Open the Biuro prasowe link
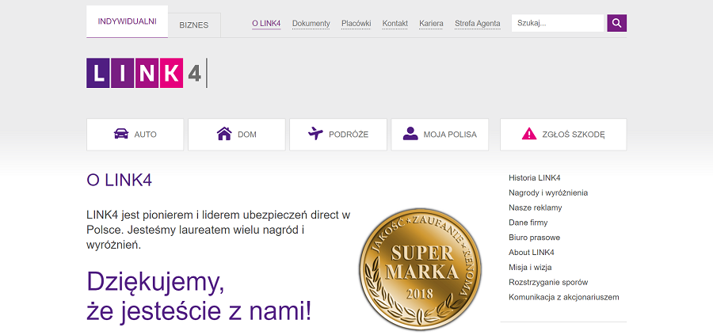The width and height of the screenshot is (713, 335). [x=534, y=238]
